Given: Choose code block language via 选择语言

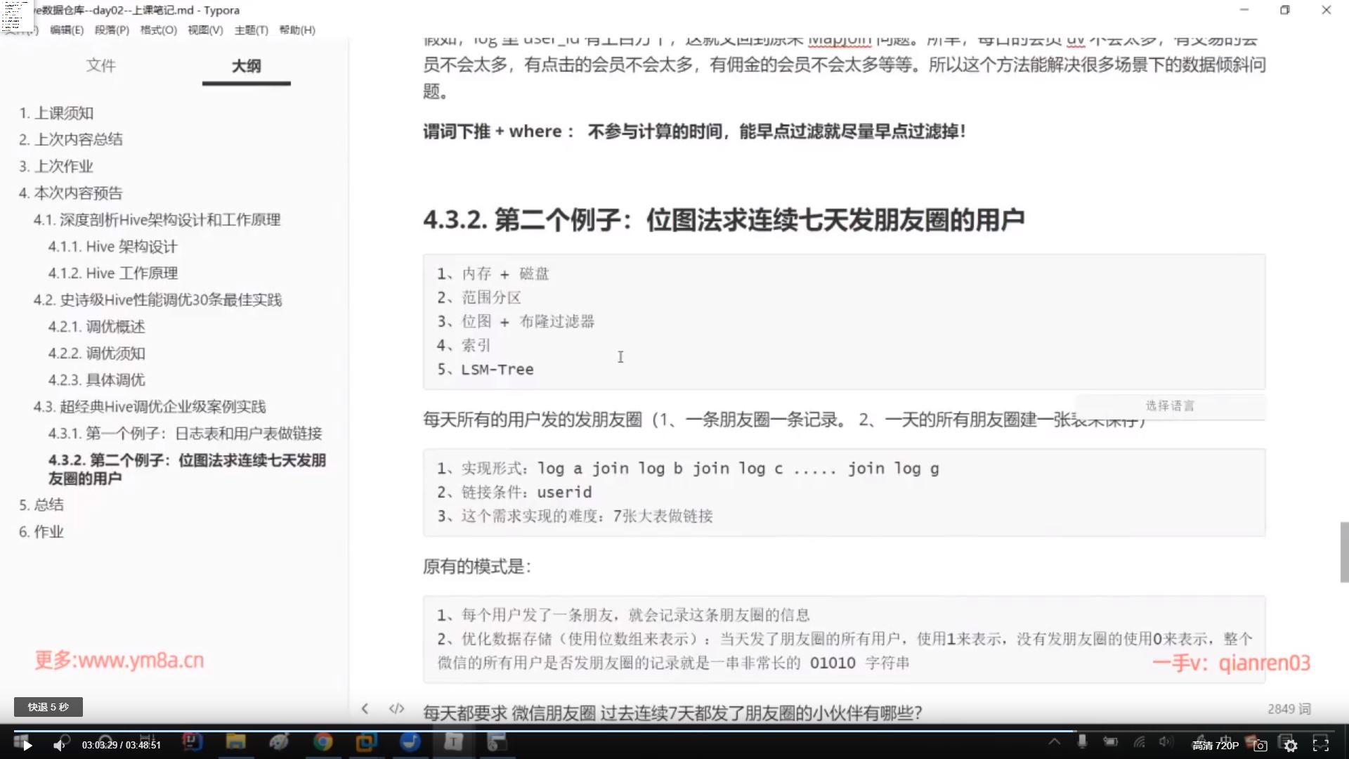Looking at the screenshot, I should point(1169,406).
